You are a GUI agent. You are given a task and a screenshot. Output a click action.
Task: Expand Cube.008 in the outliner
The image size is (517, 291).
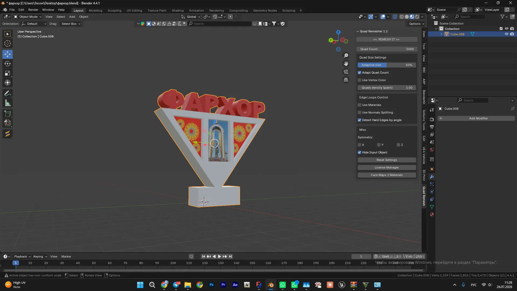[x=441, y=34]
